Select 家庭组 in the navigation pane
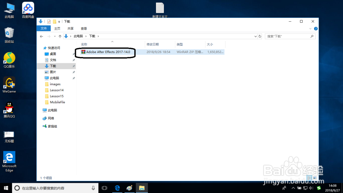This screenshot has height=193, width=343. pyautogui.click(x=52, y=126)
